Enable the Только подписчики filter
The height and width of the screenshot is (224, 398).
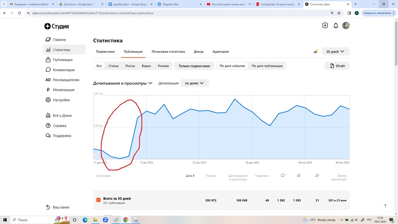point(195,66)
